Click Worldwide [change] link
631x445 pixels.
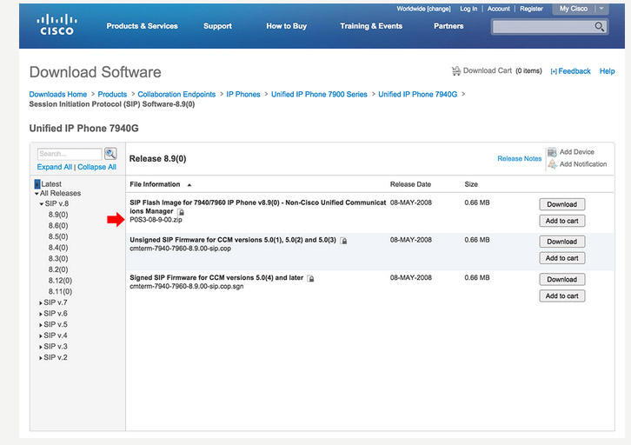click(423, 9)
